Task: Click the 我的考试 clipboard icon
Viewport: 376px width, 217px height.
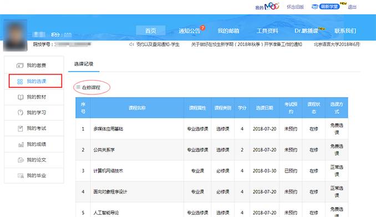Action: 21,128
